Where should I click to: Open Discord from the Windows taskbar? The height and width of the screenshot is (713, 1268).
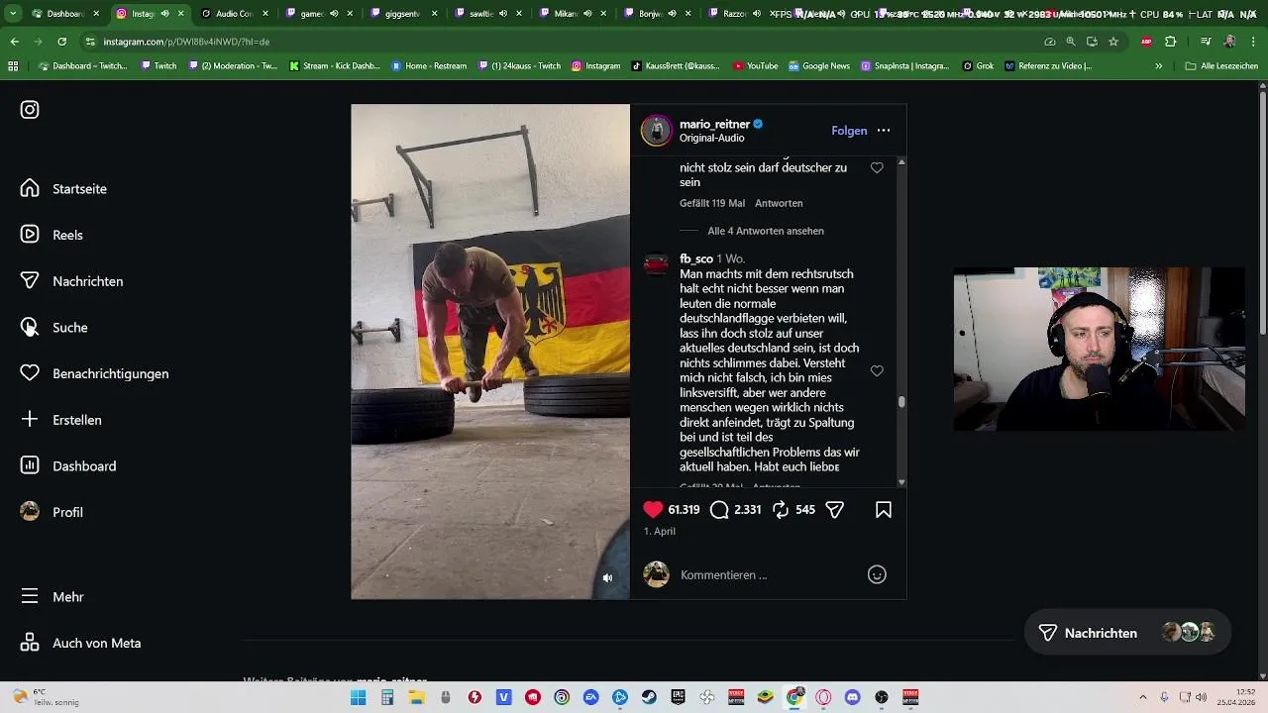(x=853, y=697)
